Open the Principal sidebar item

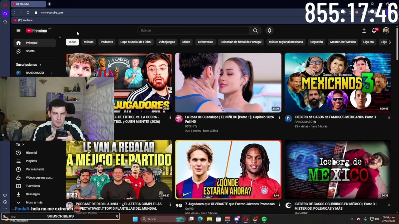point(35,43)
